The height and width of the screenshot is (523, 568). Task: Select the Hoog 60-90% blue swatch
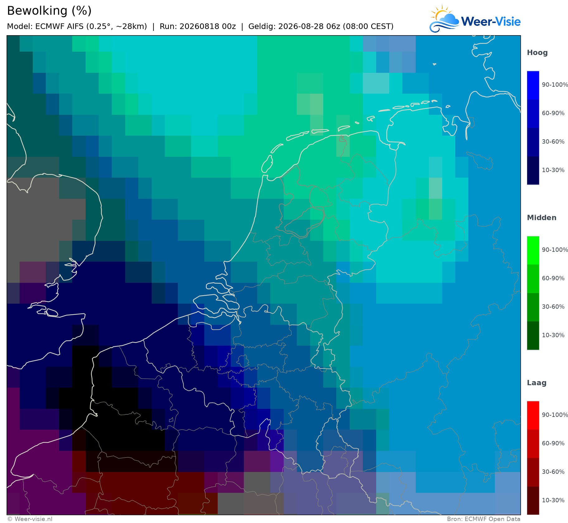(x=533, y=114)
